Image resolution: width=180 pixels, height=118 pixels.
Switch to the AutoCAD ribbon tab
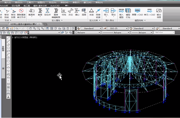55,5
